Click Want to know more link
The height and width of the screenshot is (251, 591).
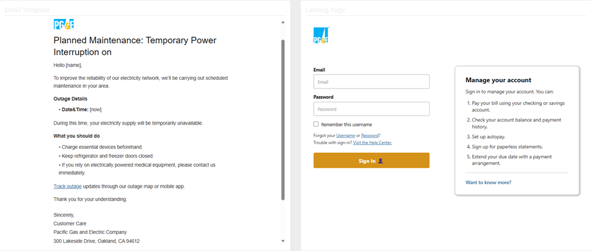coord(489,182)
